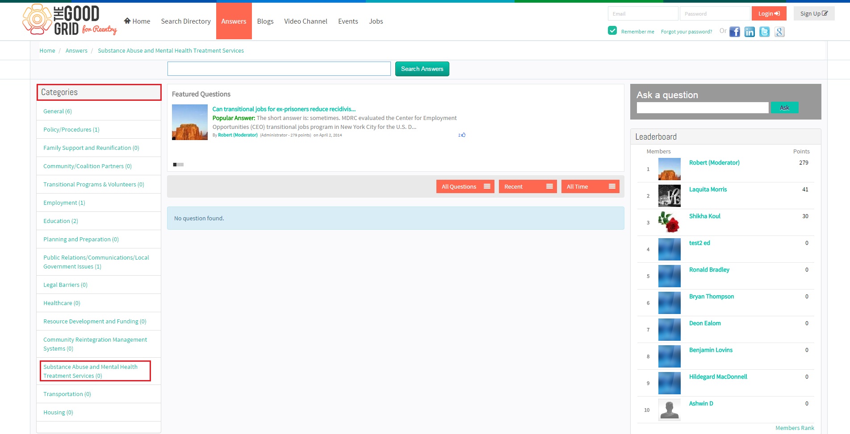Click the Ask button
This screenshot has width=850, height=434.
[x=784, y=107]
